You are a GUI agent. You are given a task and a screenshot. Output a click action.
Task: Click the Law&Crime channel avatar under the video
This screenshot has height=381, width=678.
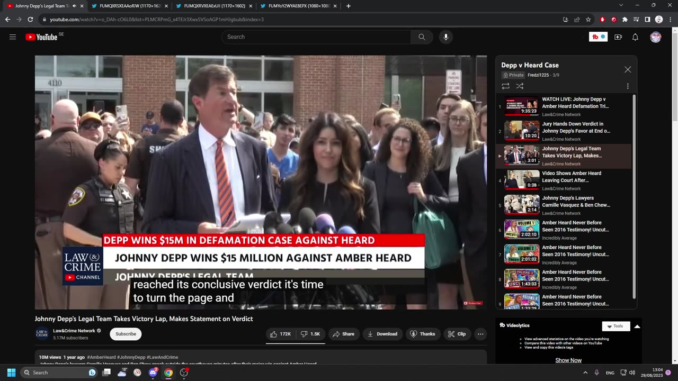click(42, 334)
